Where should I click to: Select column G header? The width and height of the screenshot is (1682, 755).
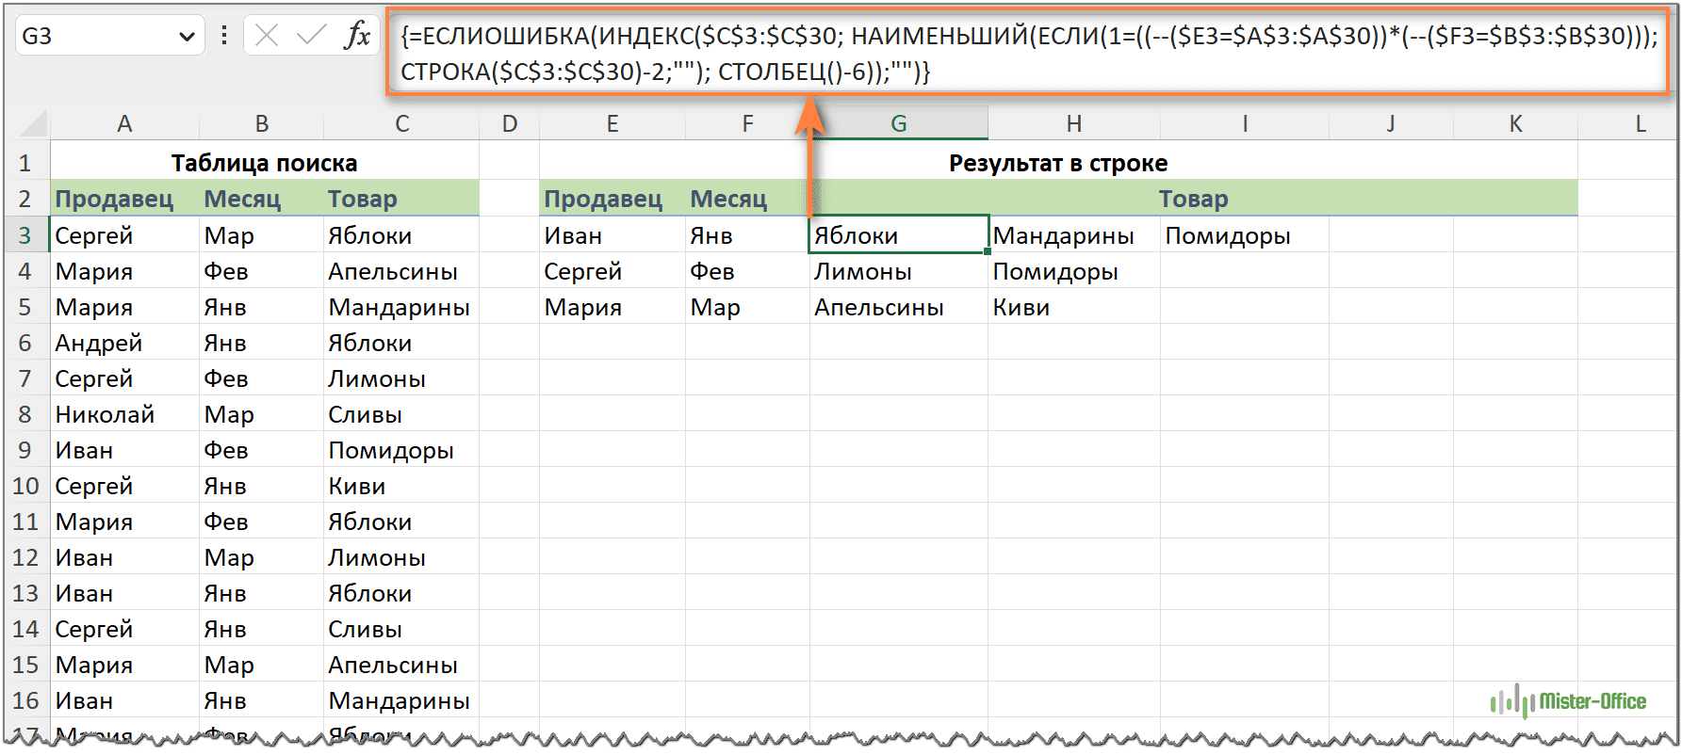tap(898, 123)
